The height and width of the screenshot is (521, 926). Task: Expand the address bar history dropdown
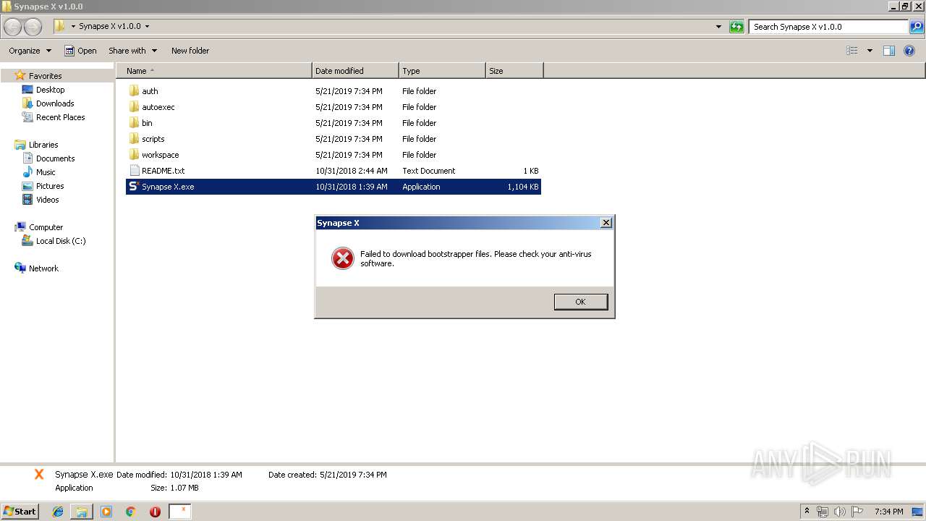(x=718, y=27)
